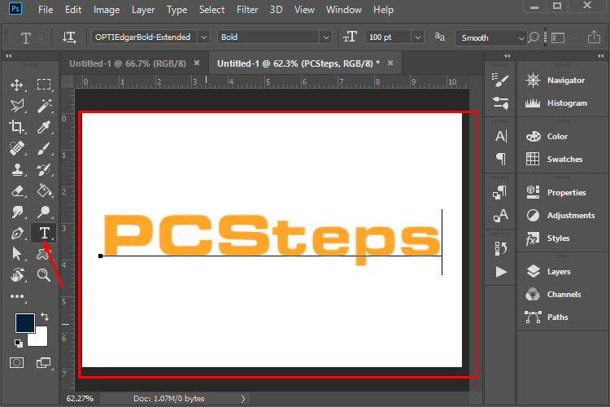Open the Edit menu
The image size is (610, 407).
pyautogui.click(x=73, y=10)
